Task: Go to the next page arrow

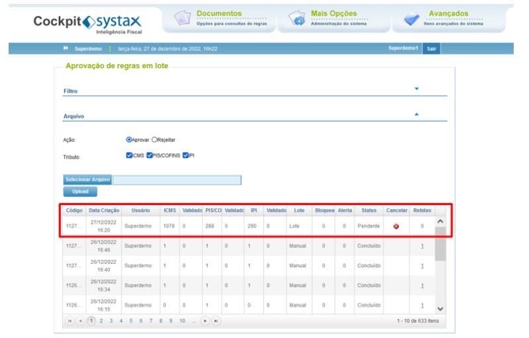Action: tap(205, 321)
